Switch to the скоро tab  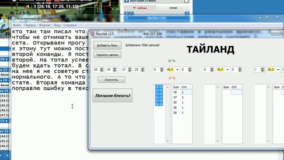pos(174,8)
